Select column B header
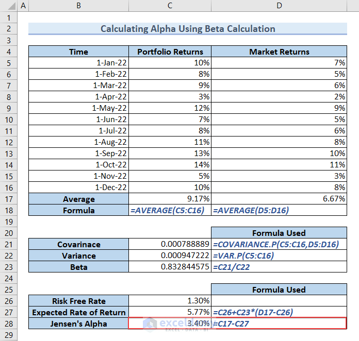The height and width of the screenshot is (341, 359). coord(78,6)
